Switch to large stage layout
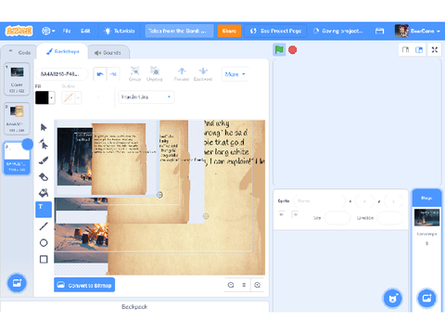Screen dimensions: 445x334 pyautogui.click(x=419, y=50)
